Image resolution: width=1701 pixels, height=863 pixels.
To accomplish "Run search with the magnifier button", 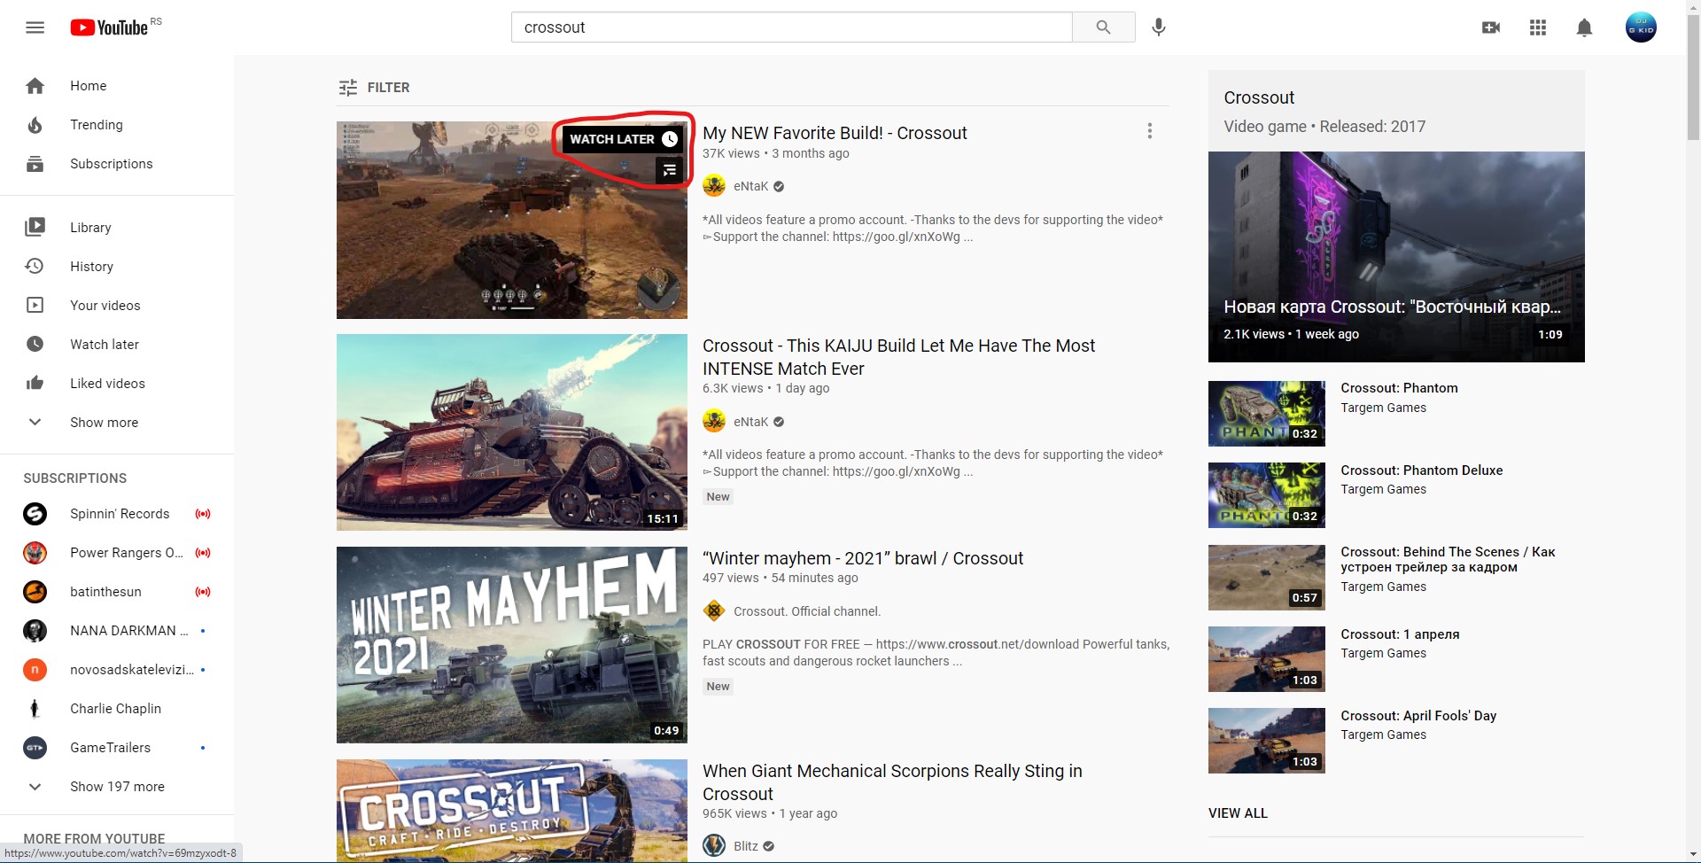I will 1103,27.
